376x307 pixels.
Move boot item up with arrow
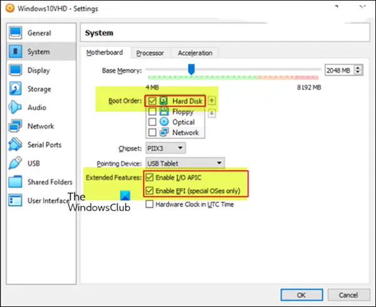[x=212, y=101]
